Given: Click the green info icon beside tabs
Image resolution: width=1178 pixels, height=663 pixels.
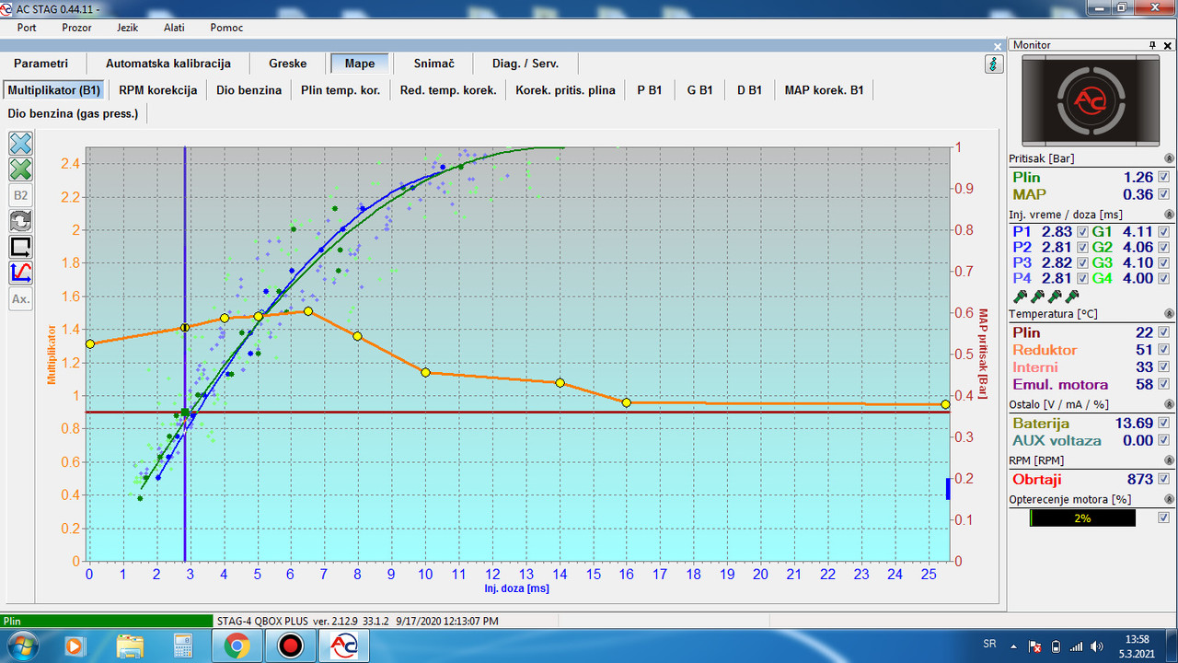Looking at the screenshot, I should [x=994, y=64].
